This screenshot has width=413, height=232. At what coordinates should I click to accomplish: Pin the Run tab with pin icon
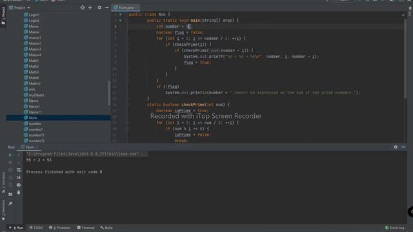pyautogui.click(x=10, y=204)
